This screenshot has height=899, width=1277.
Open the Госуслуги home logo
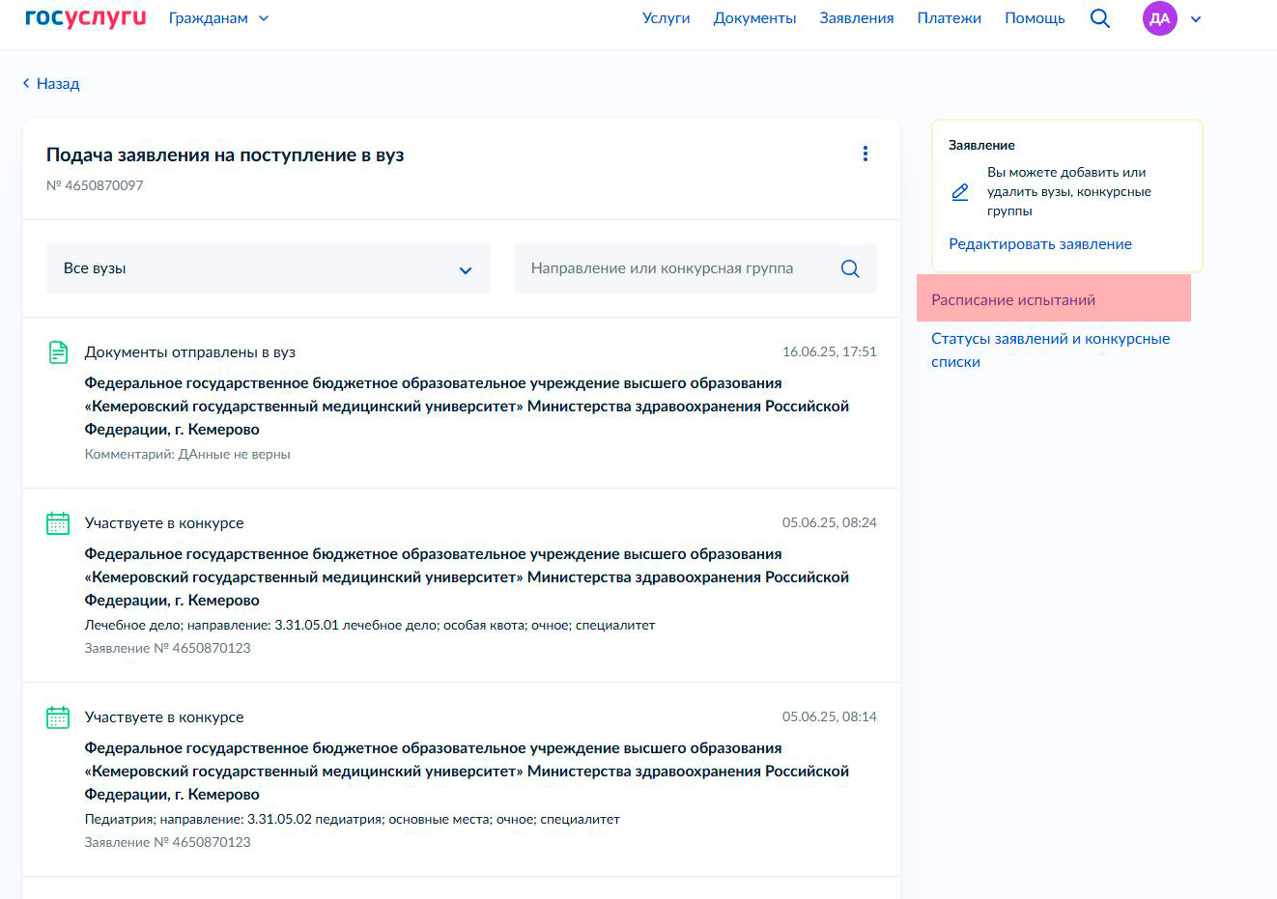click(x=85, y=17)
